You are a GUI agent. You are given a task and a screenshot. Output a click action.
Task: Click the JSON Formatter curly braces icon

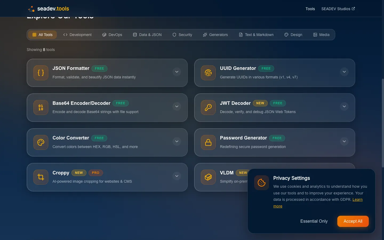pos(41,73)
